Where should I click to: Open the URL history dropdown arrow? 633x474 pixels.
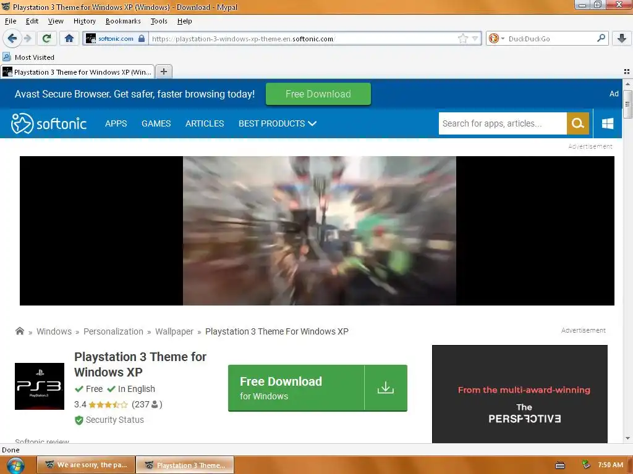coord(475,39)
